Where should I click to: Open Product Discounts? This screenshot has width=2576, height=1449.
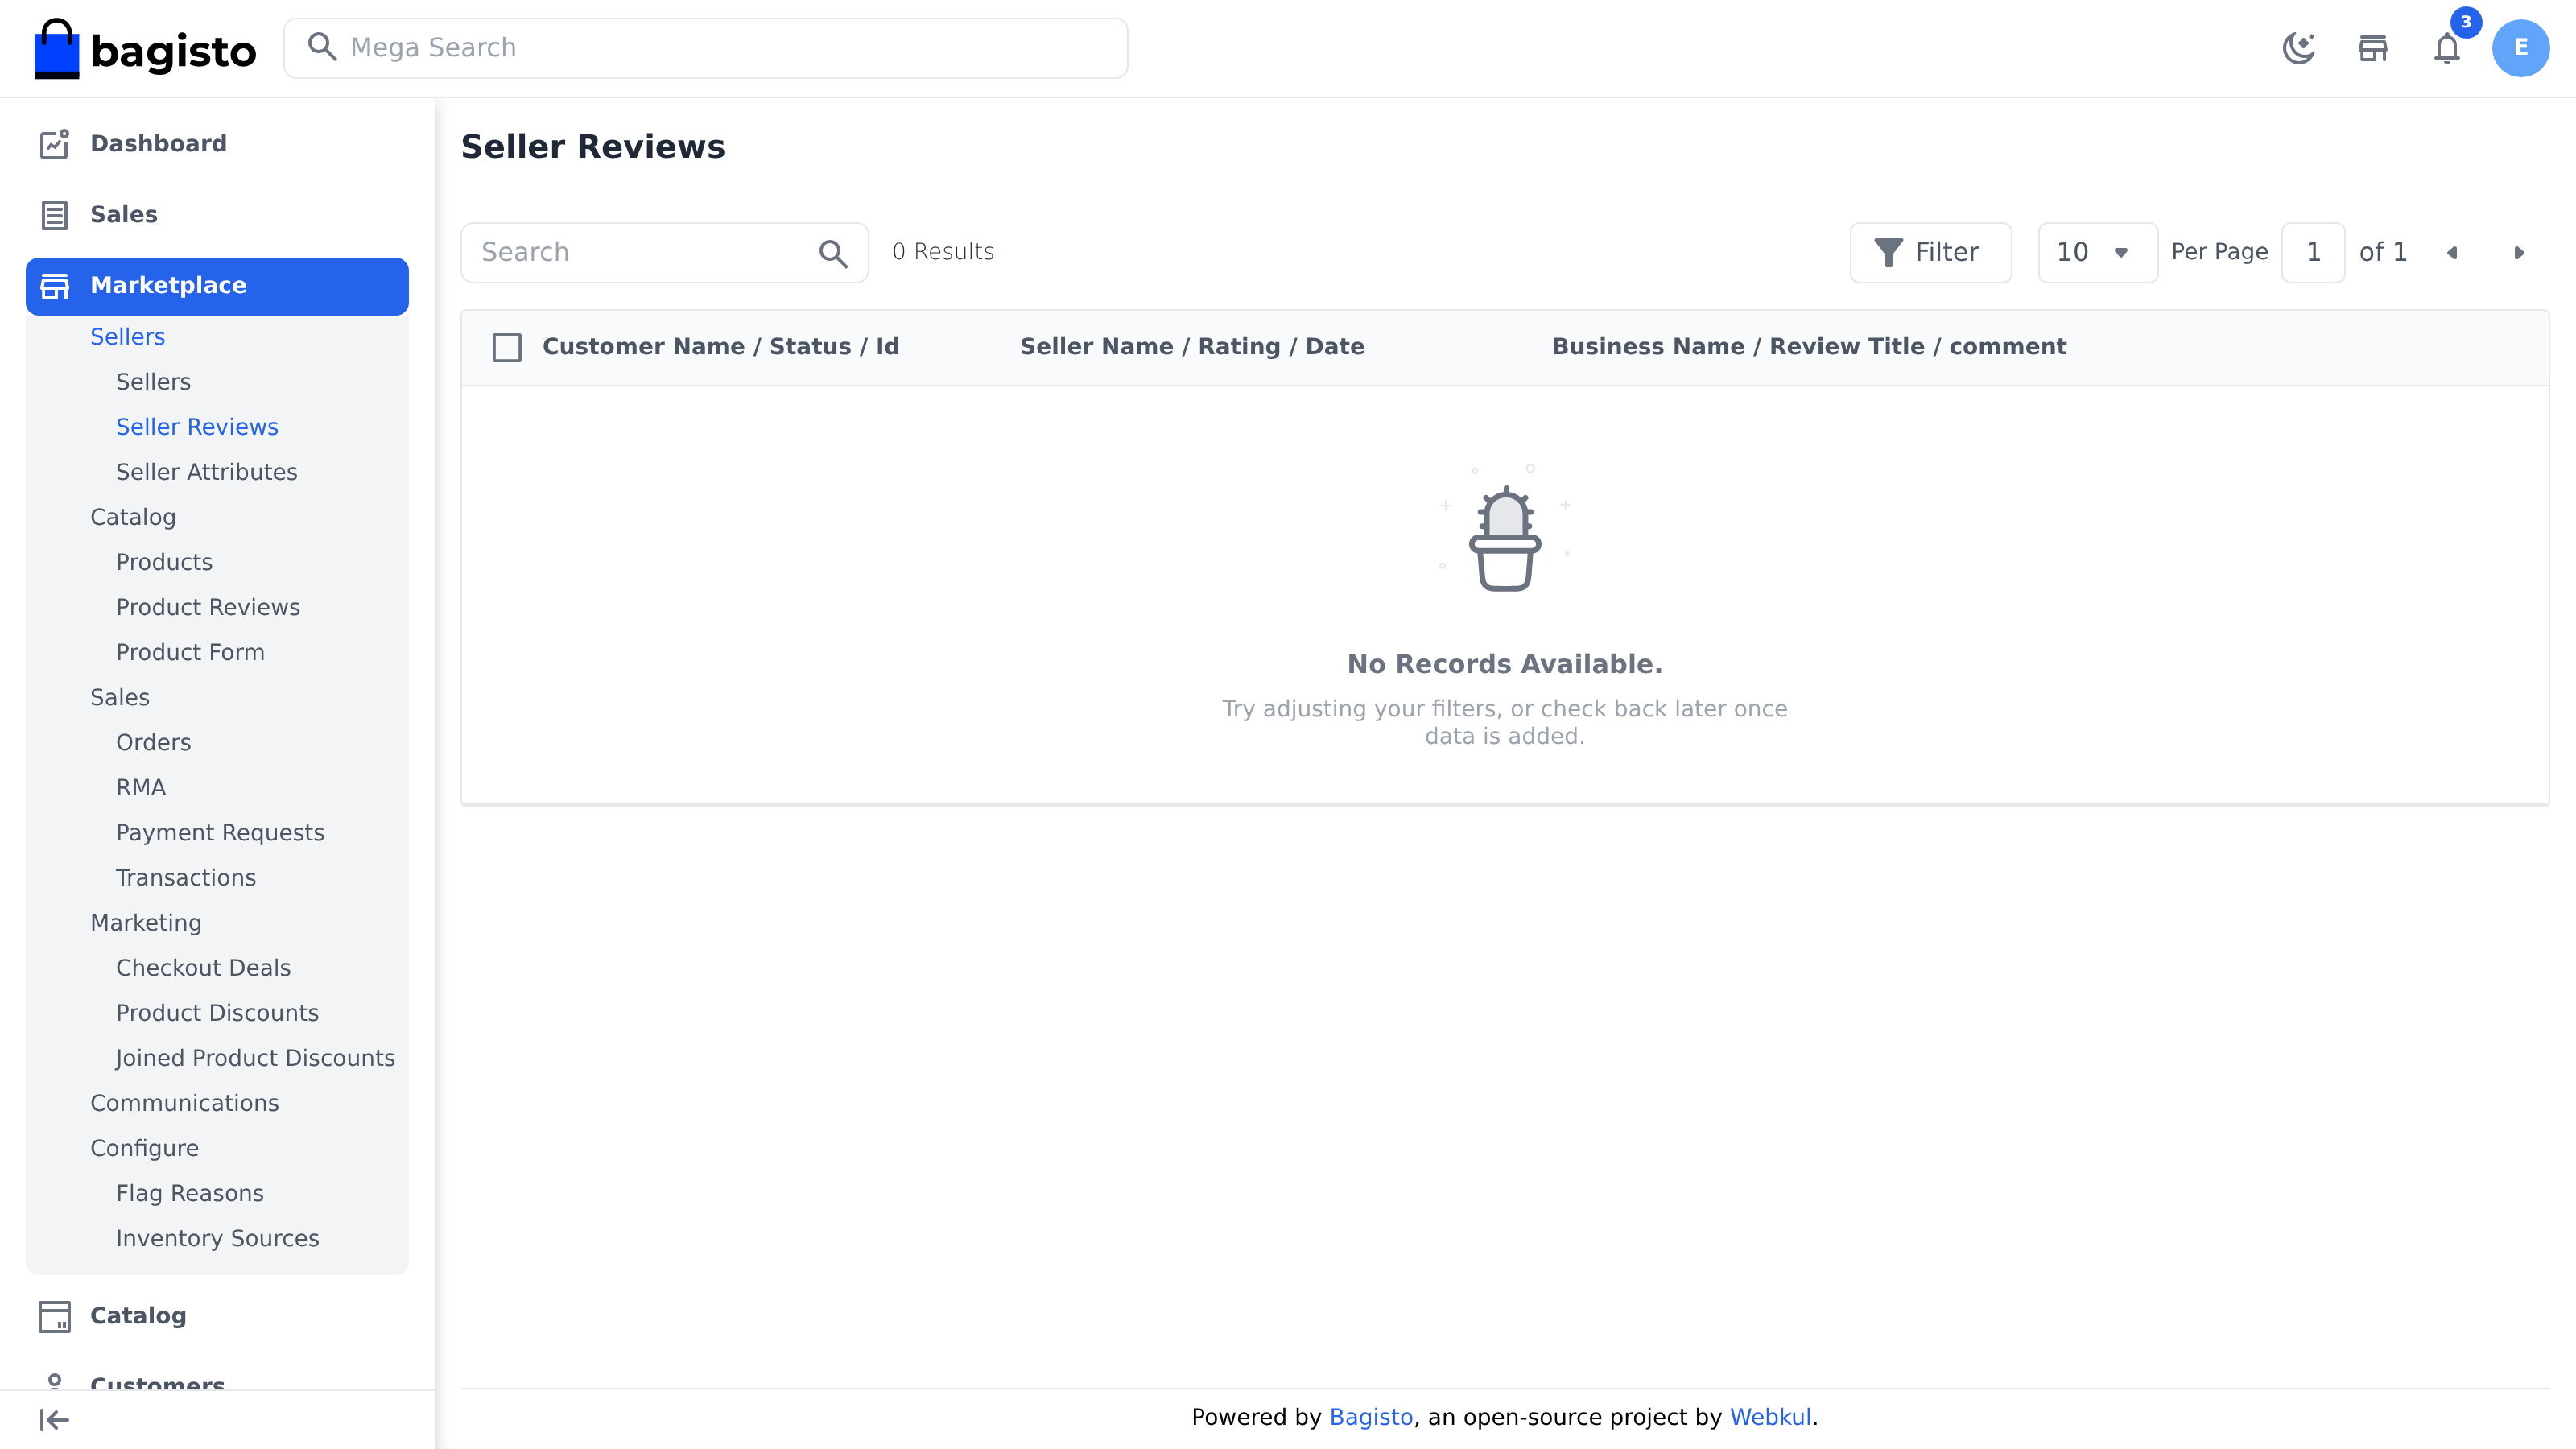[217, 1012]
